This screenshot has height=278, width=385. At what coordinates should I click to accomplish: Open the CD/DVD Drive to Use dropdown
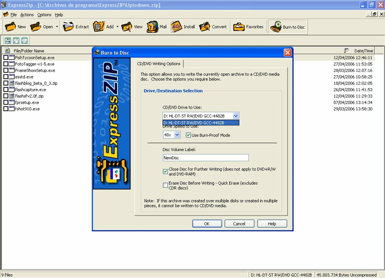pos(236,116)
